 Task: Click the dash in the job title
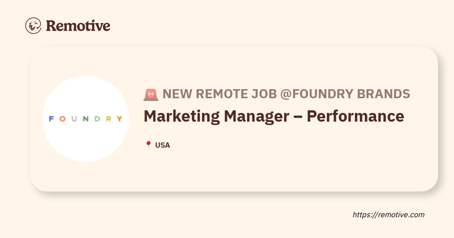(299, 117)
